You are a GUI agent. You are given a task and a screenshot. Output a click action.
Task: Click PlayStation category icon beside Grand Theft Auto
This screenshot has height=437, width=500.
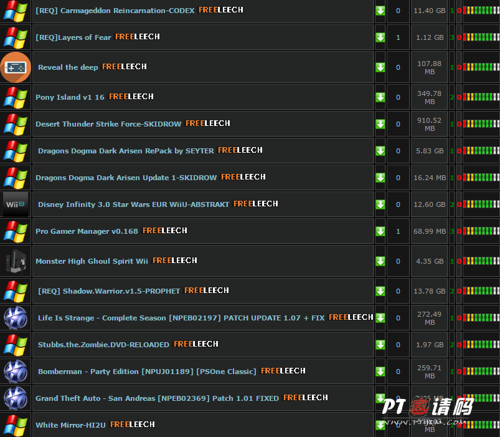(16, 398)
